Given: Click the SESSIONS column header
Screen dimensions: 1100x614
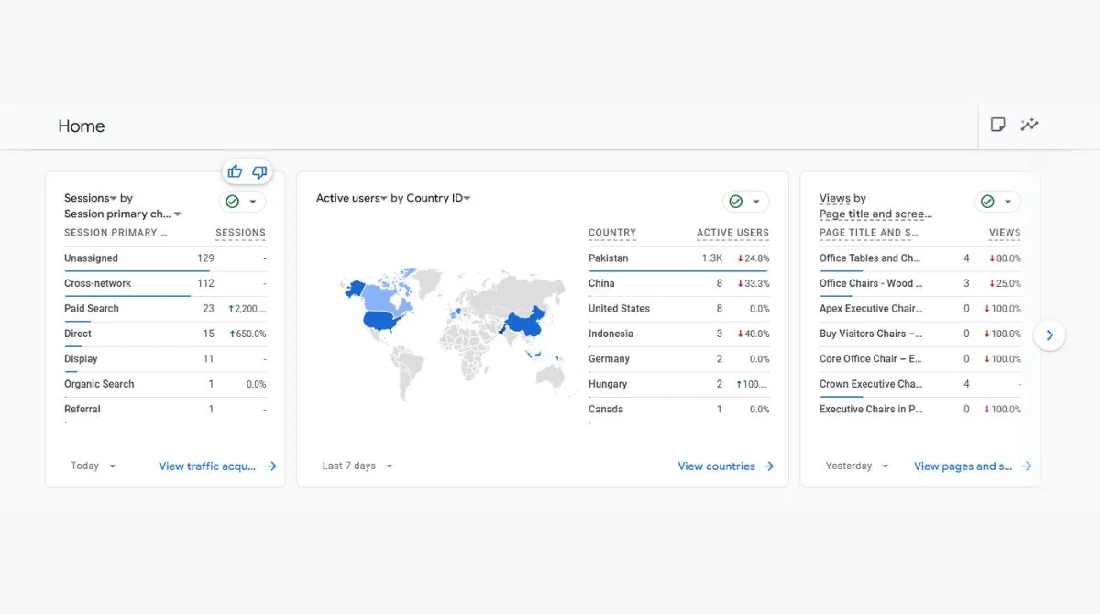Looking at the screenshot, I should [x=240, y=233].
